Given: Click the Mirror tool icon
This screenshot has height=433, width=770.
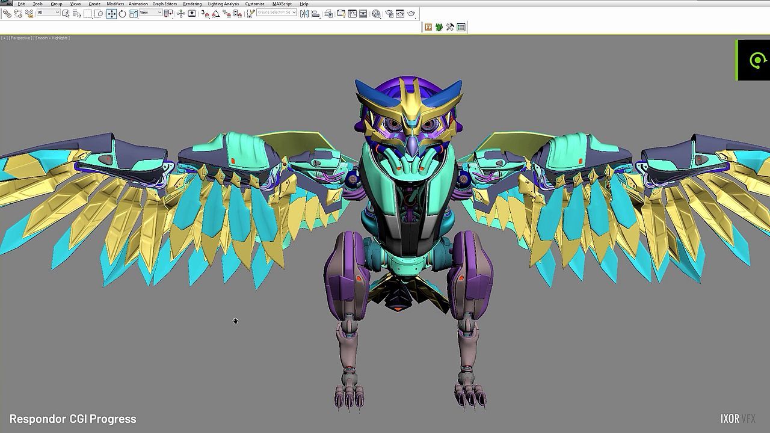Looking at the screenshot, I should (x=304, y=13).
